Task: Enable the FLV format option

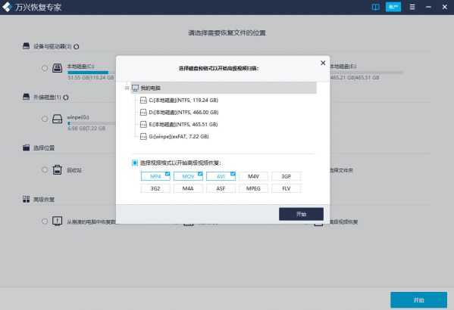Action: point(286,188)
